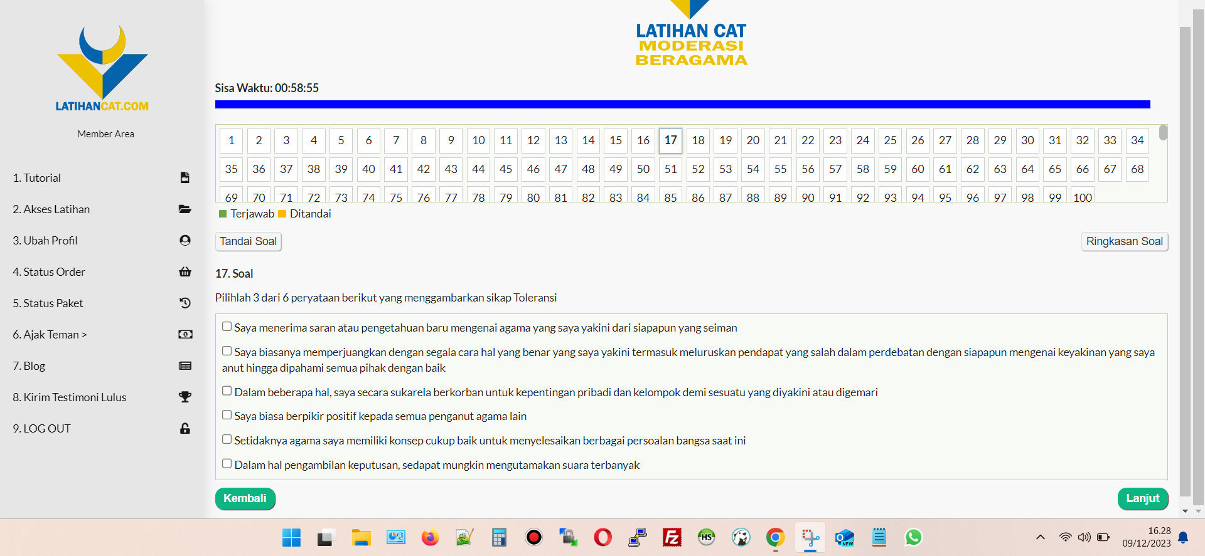Tick the checkbox about sukarela berkorban untuk kepentingan
Viewport: 1205px width, 556px height.
227,391
